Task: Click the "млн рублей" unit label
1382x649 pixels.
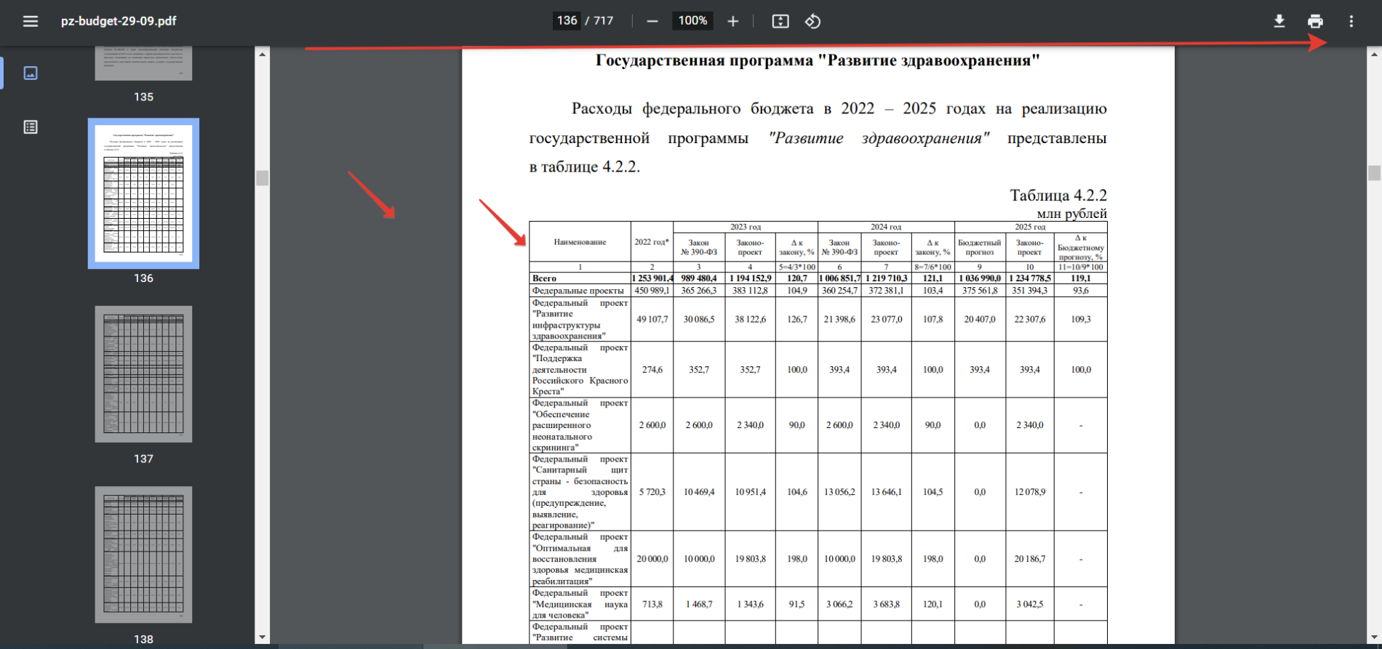Action: (1071, 214)
